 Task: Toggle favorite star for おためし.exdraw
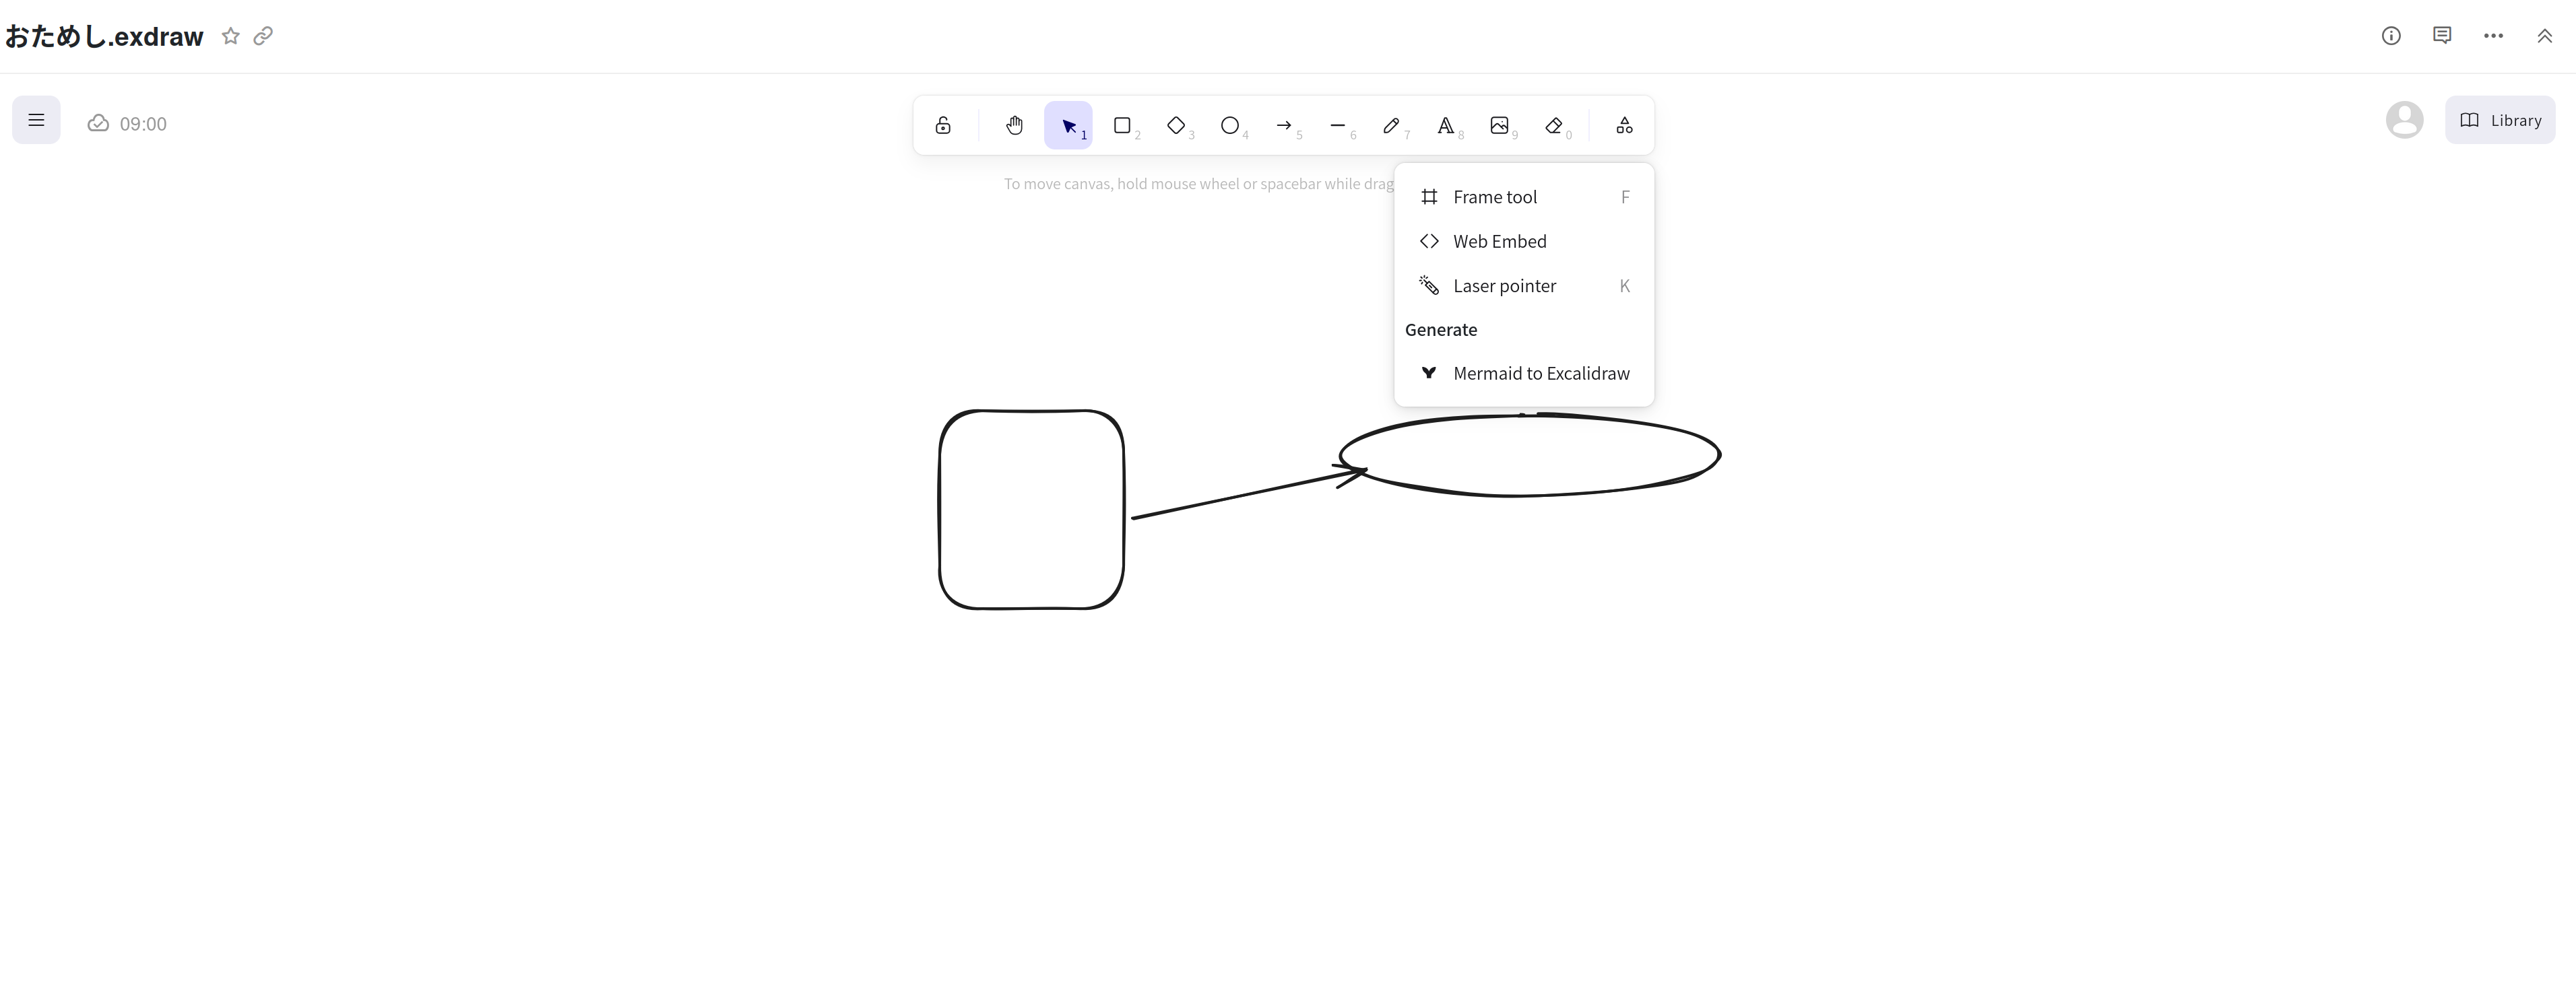[x=231, y=36]
